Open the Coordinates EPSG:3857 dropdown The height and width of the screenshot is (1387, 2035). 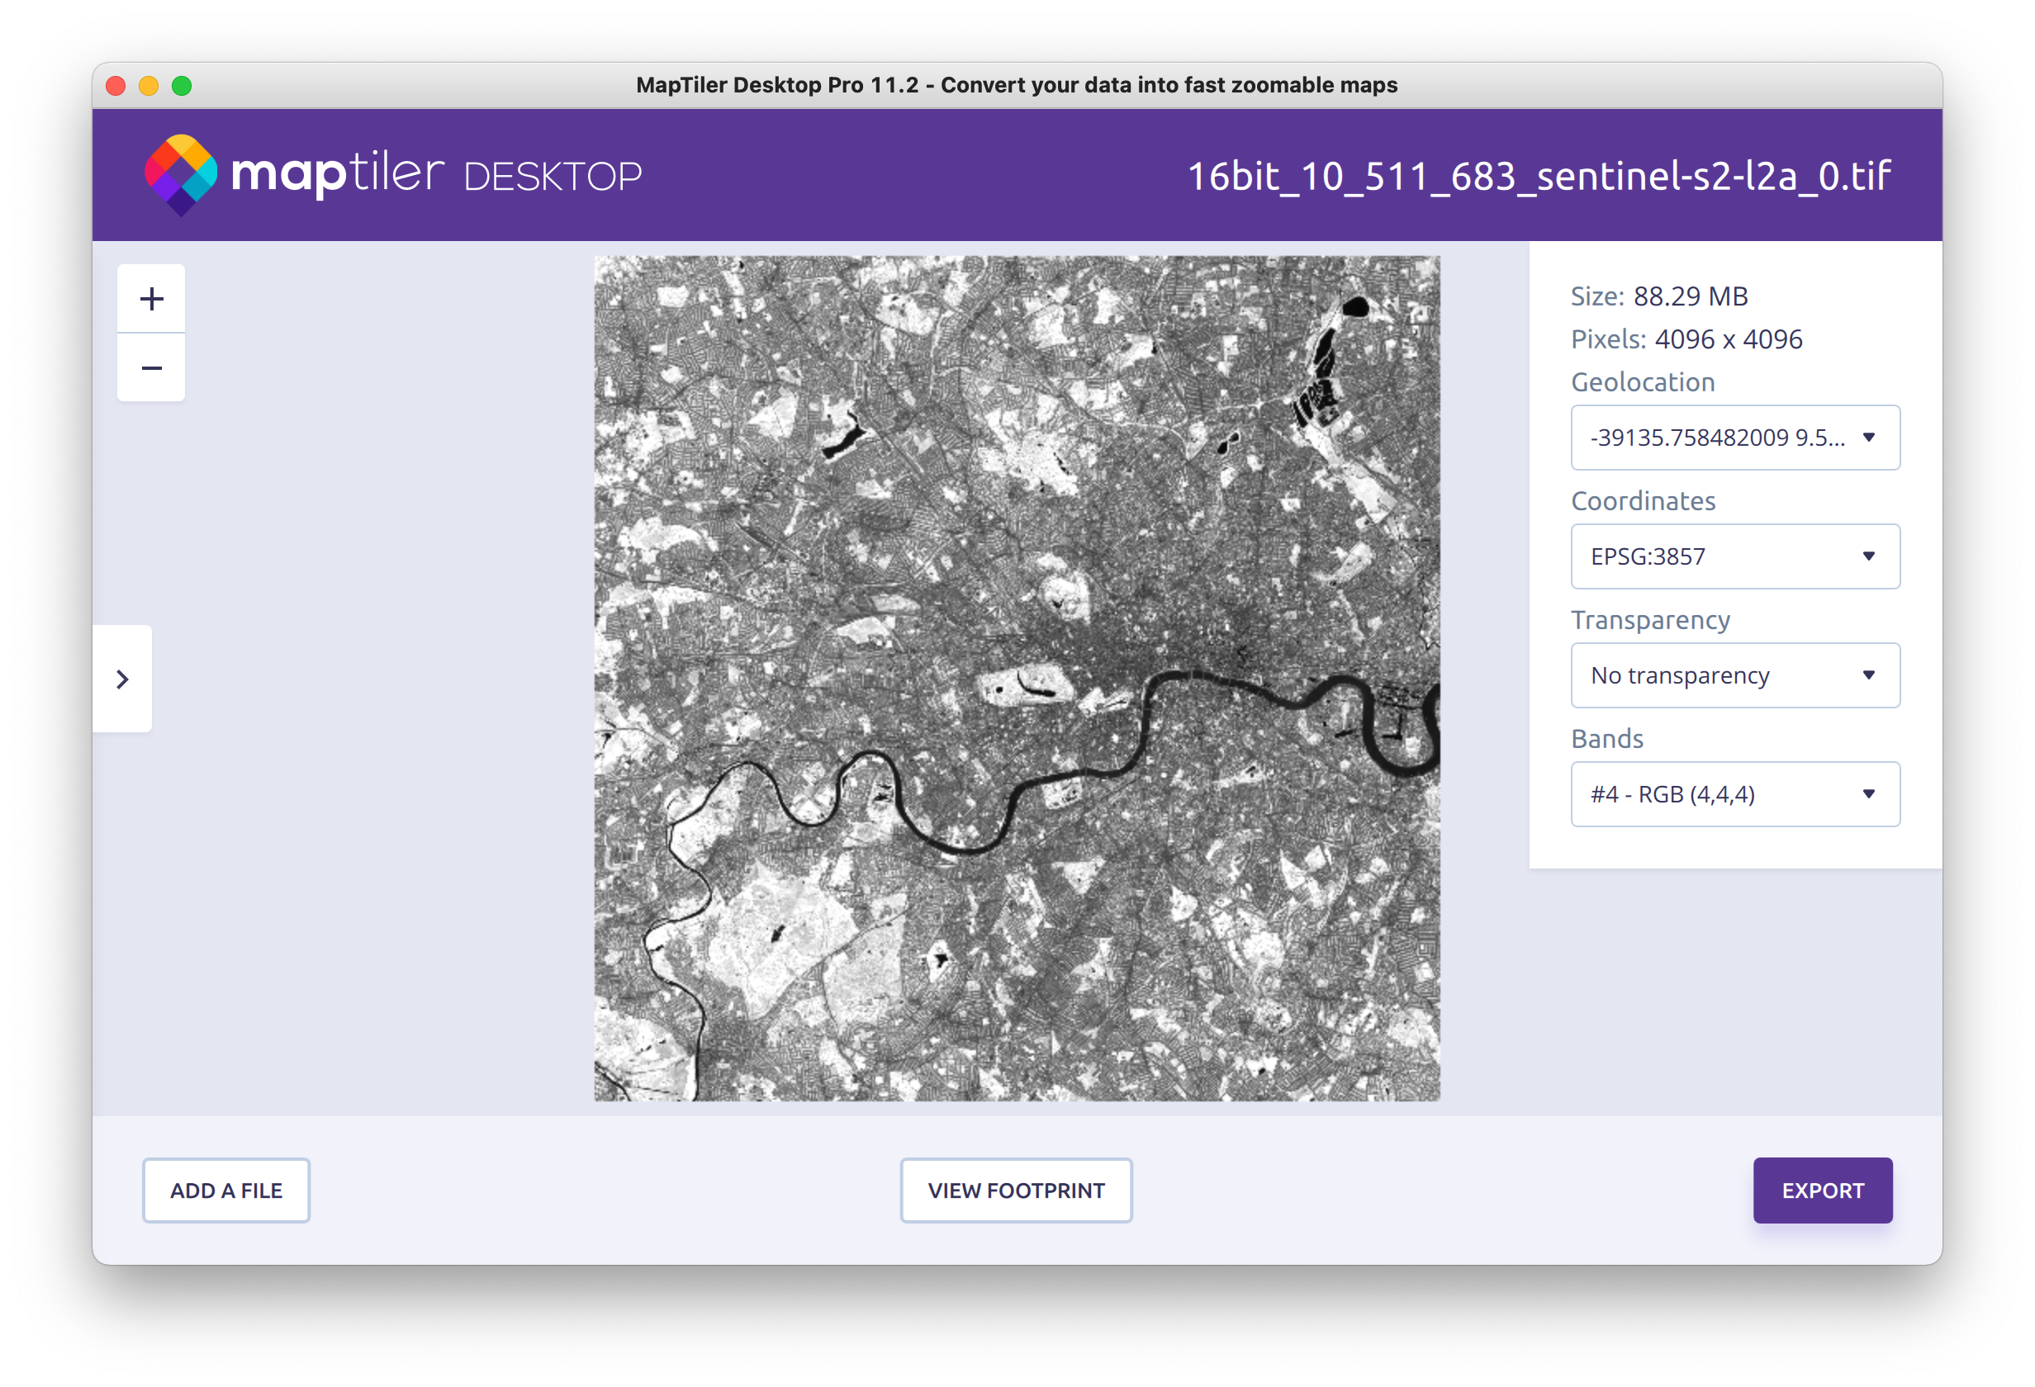coord(1716,556)
